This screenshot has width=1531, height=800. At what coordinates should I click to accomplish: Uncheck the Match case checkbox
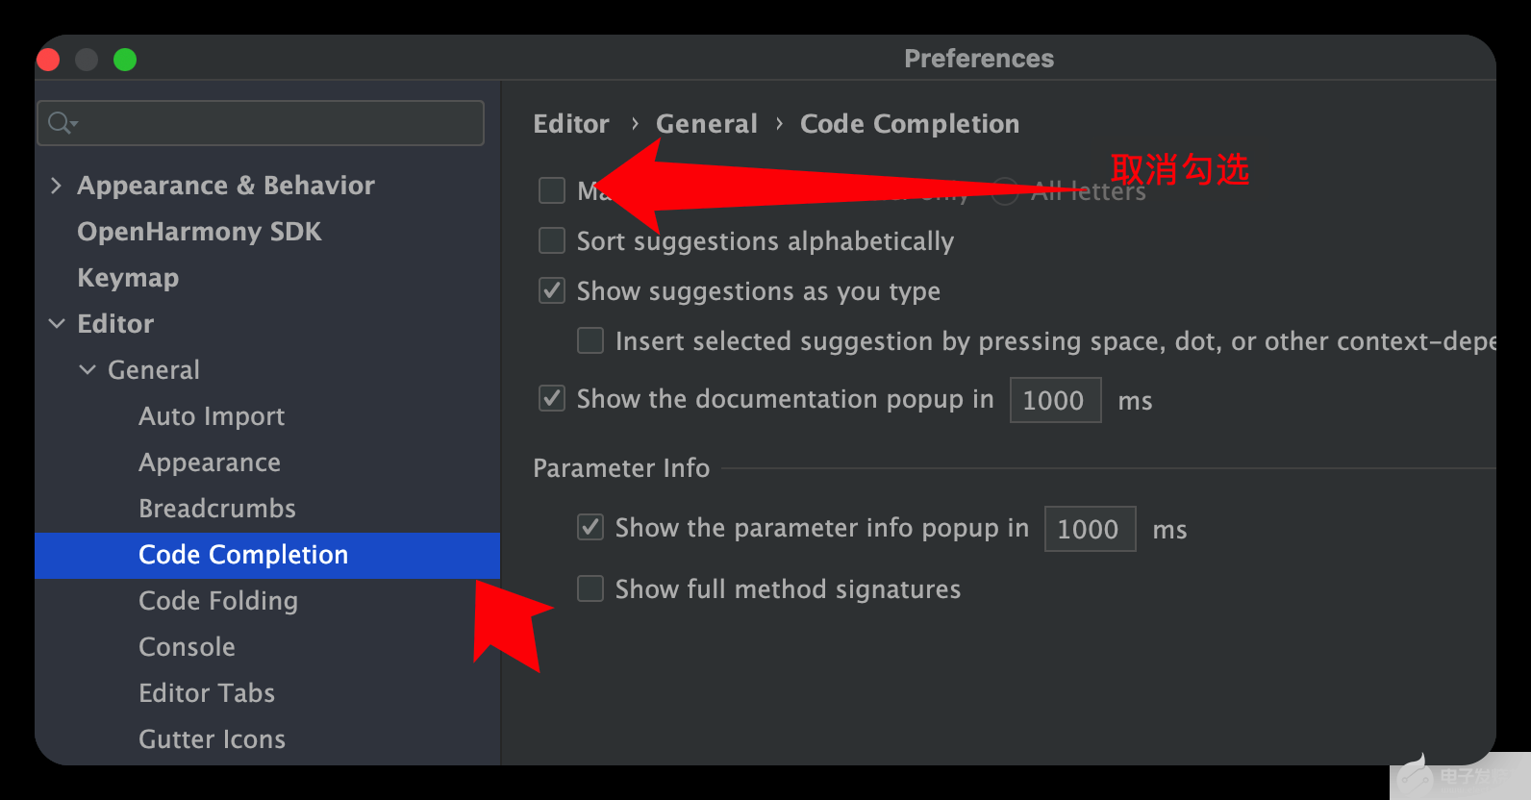pyautogui.click(x=552, y=190)
